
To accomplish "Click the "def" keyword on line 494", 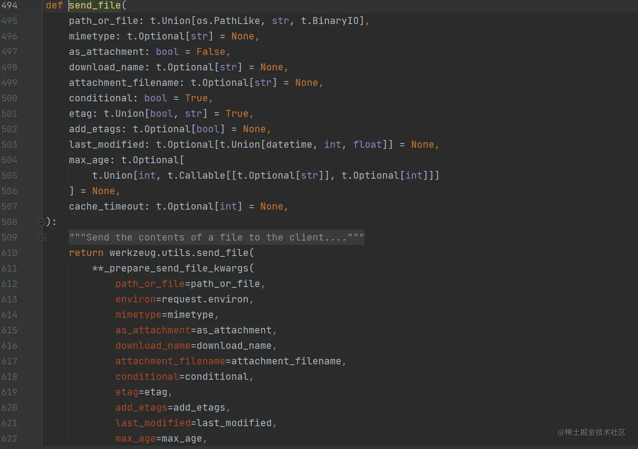I will click(x=54, y=5).
